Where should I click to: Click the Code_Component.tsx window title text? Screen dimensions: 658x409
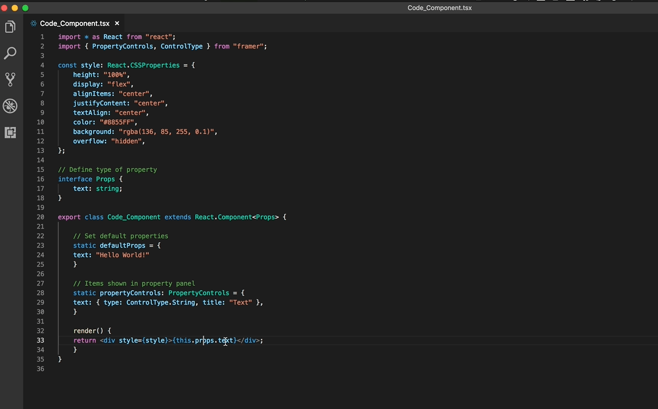click(439, 8)
